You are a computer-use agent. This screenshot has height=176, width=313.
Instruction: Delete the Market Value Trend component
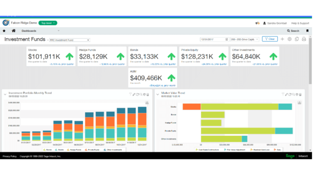tap(300, 94)
